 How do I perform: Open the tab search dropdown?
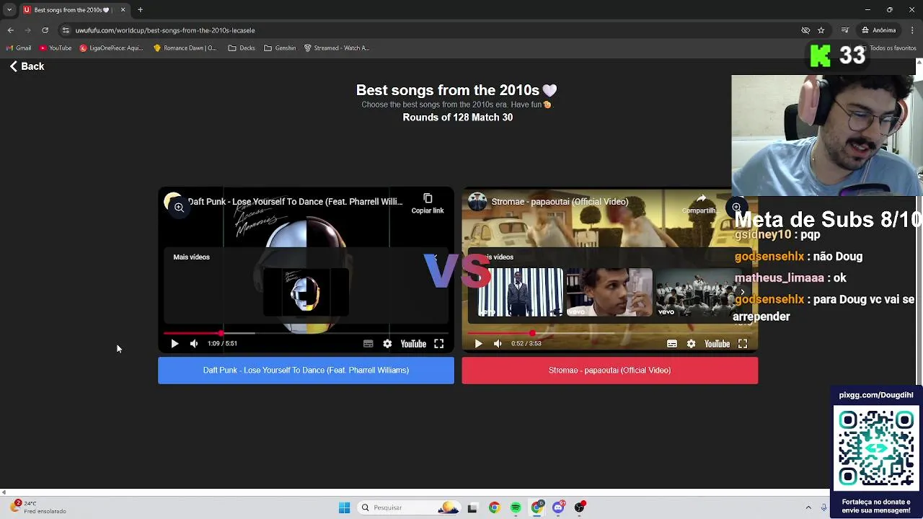pos(9,10)
